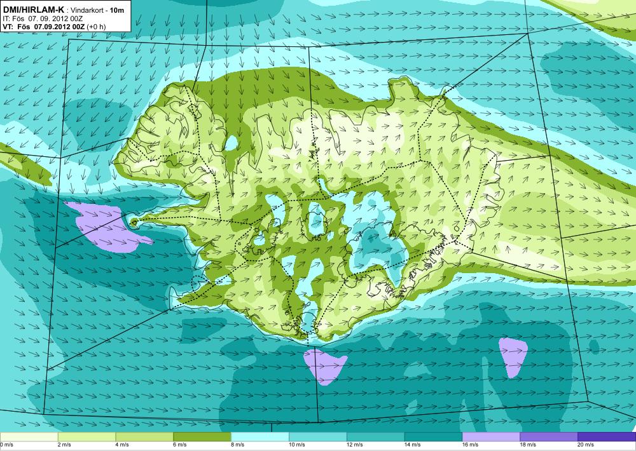Screen dimensions: 636x451
Task: Click the '10 m/s' legend label
Action: pyautogui.click(x=297, y=445)
